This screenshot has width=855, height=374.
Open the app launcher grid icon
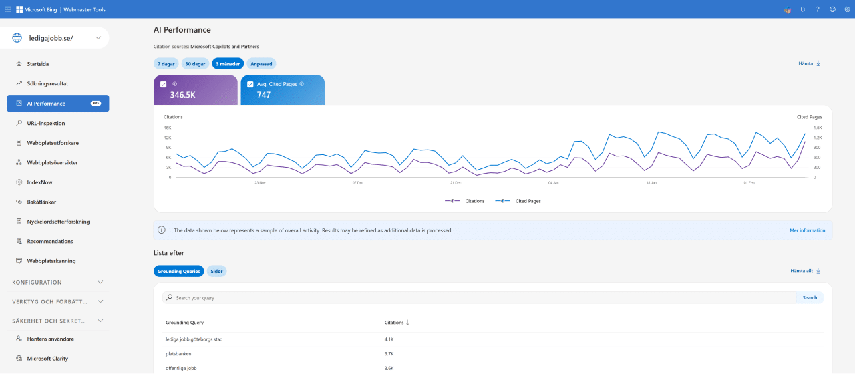8,9
